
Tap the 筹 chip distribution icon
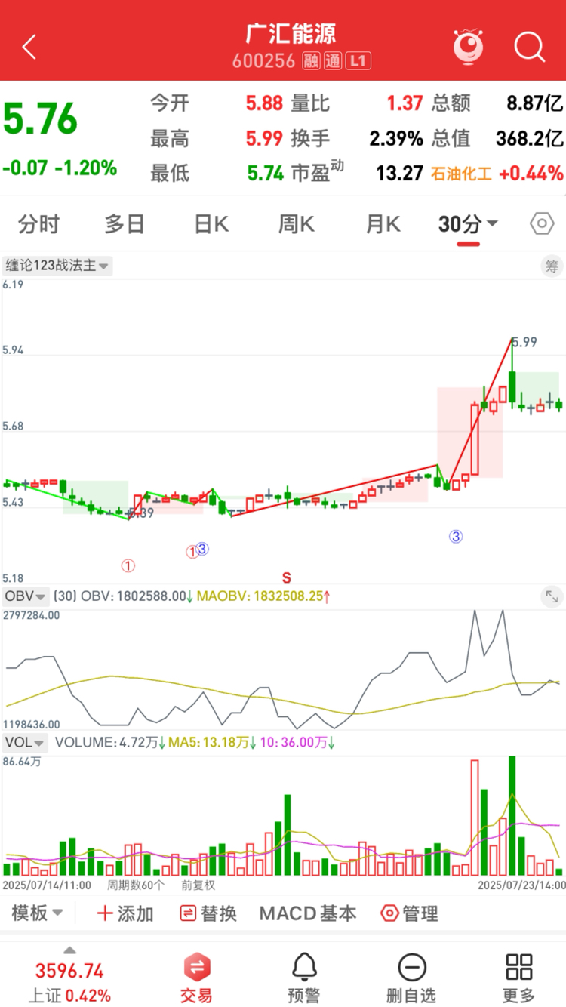(x=552, y=266)
